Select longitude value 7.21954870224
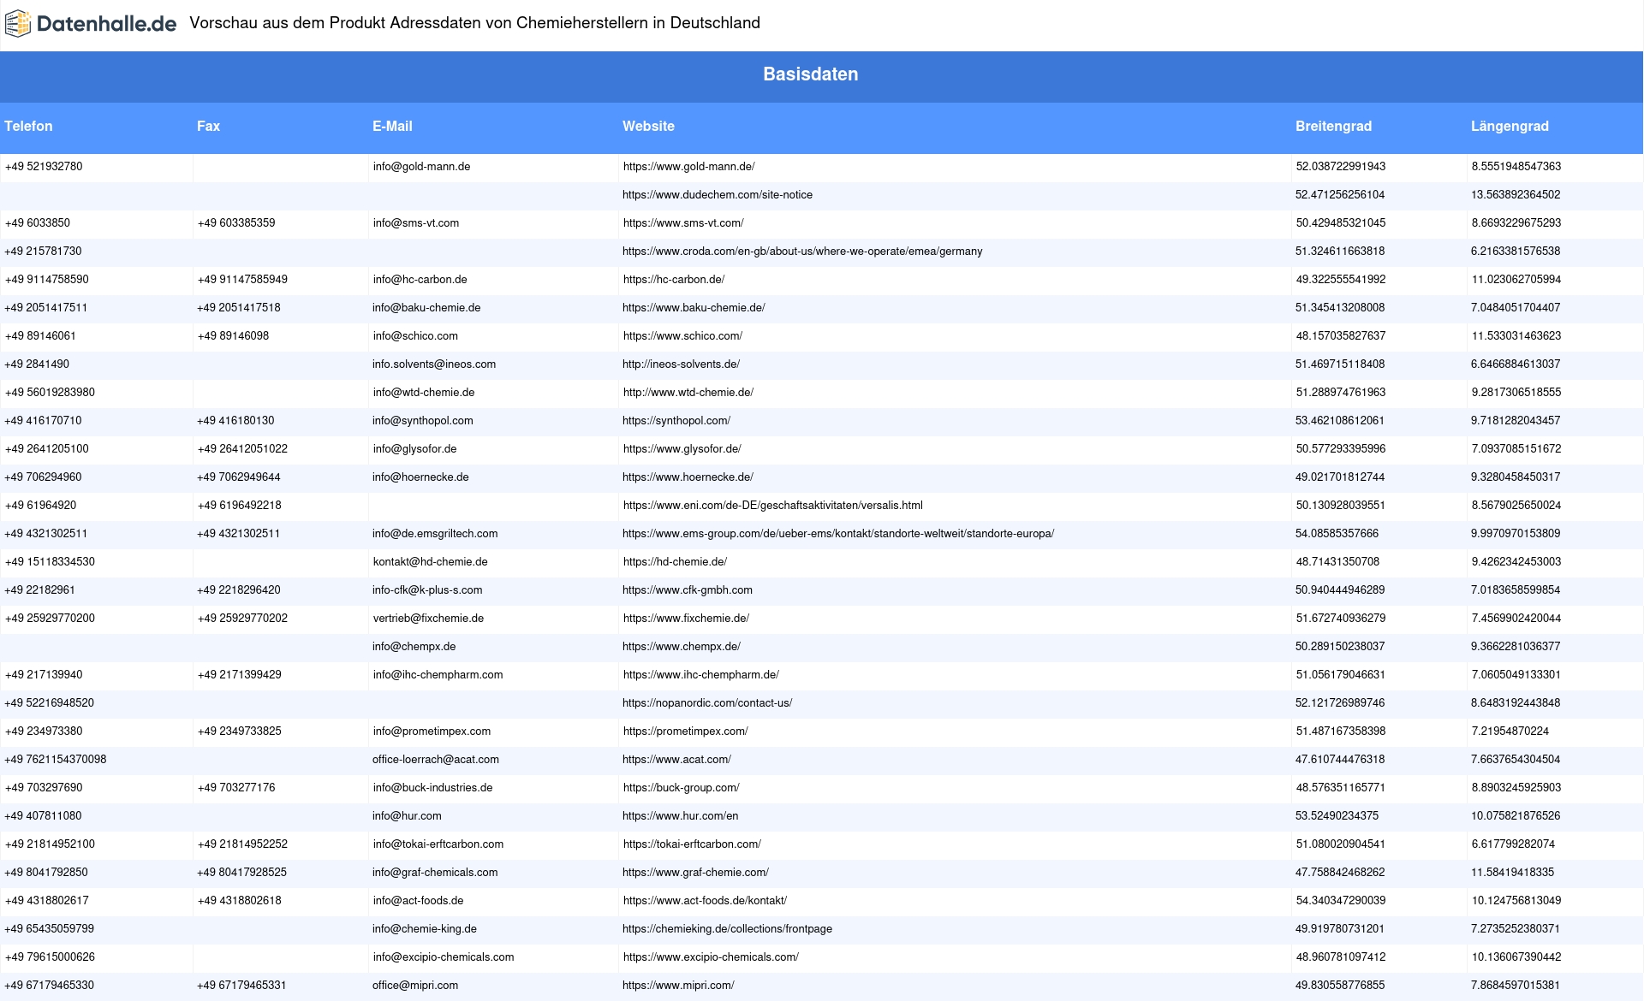The image size is (1644, 1001). coord(1510,731)
